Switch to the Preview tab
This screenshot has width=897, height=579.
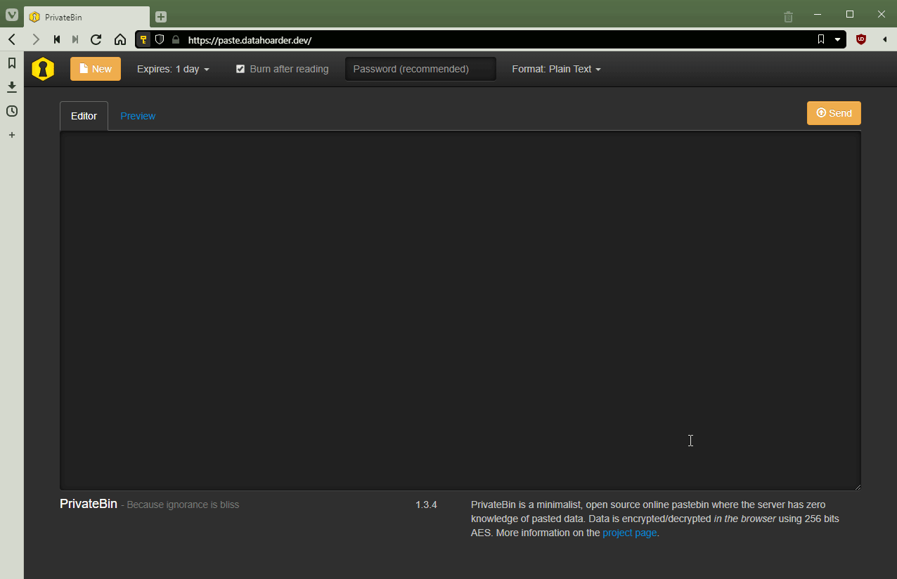click(138, 116)
